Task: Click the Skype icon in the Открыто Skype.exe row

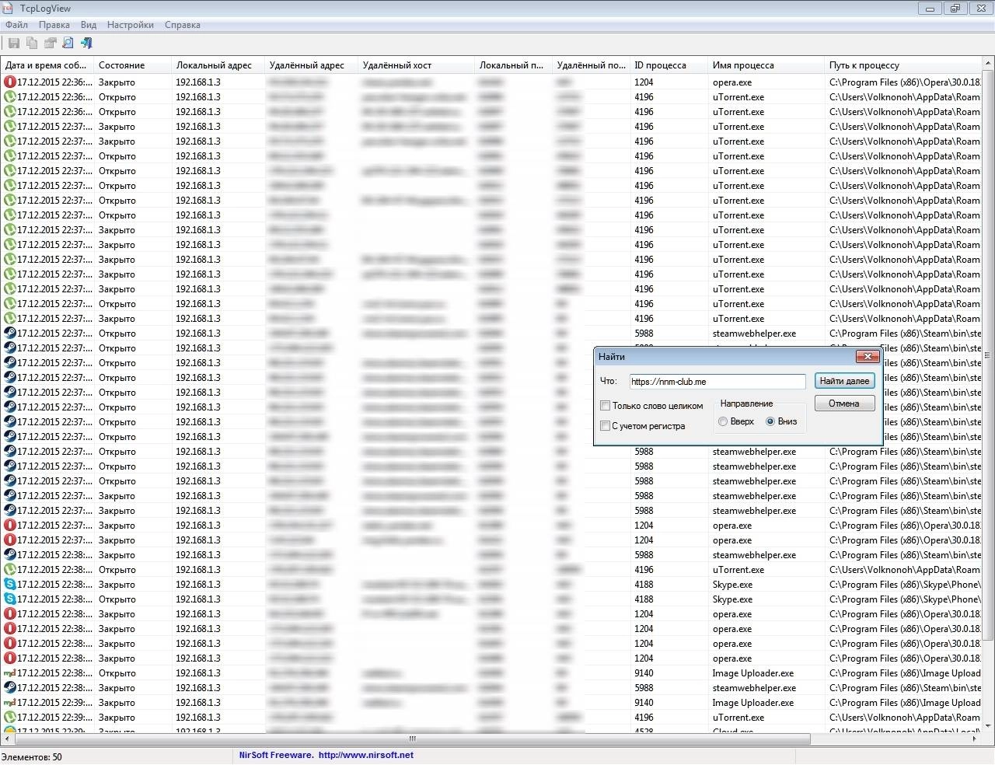Action: 10,599
